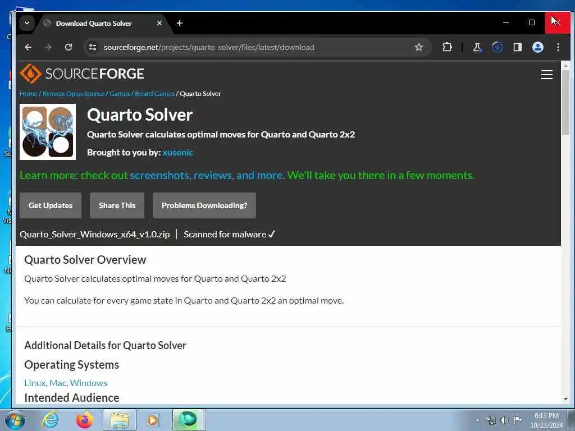Image resolution: width=575 pixels, height=431 pixels.
Task: Open the Linux operating system link
Action: tap(35, 383)
